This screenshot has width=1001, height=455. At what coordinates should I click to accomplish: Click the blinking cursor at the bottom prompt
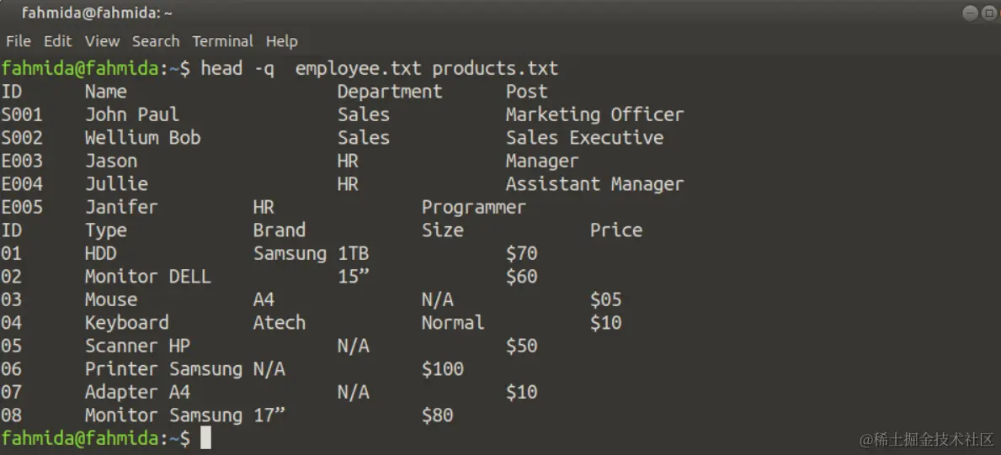coord(205,438)
